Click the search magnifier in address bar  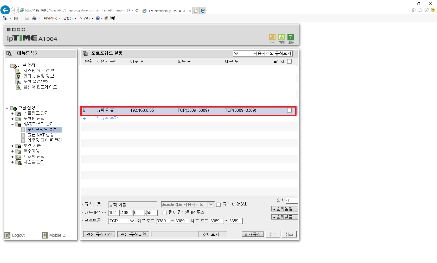click(128, 10)
